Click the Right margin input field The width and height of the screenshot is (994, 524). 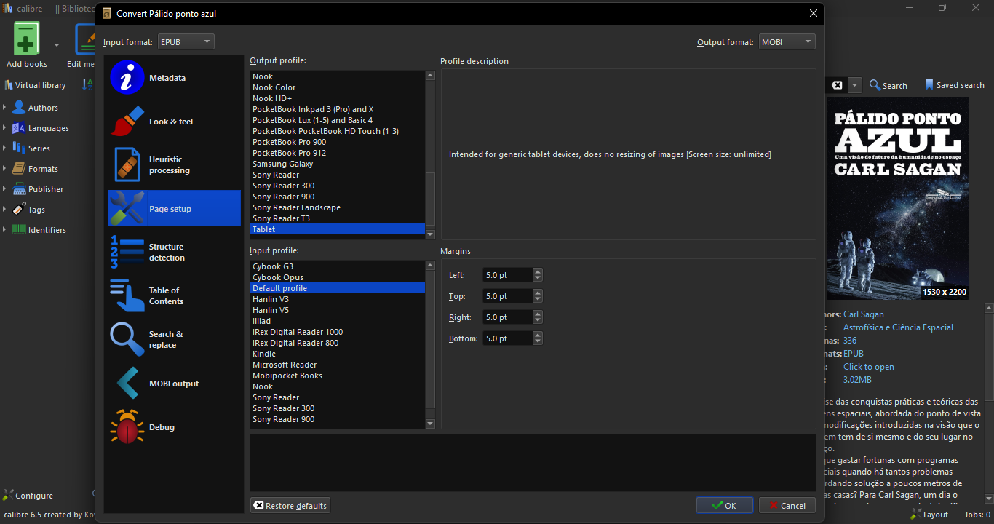point(508,317)
